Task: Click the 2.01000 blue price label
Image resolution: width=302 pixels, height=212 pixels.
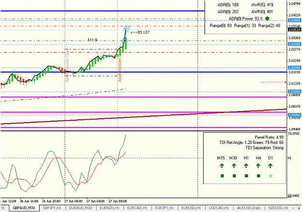Action: [x=294, y=91]
